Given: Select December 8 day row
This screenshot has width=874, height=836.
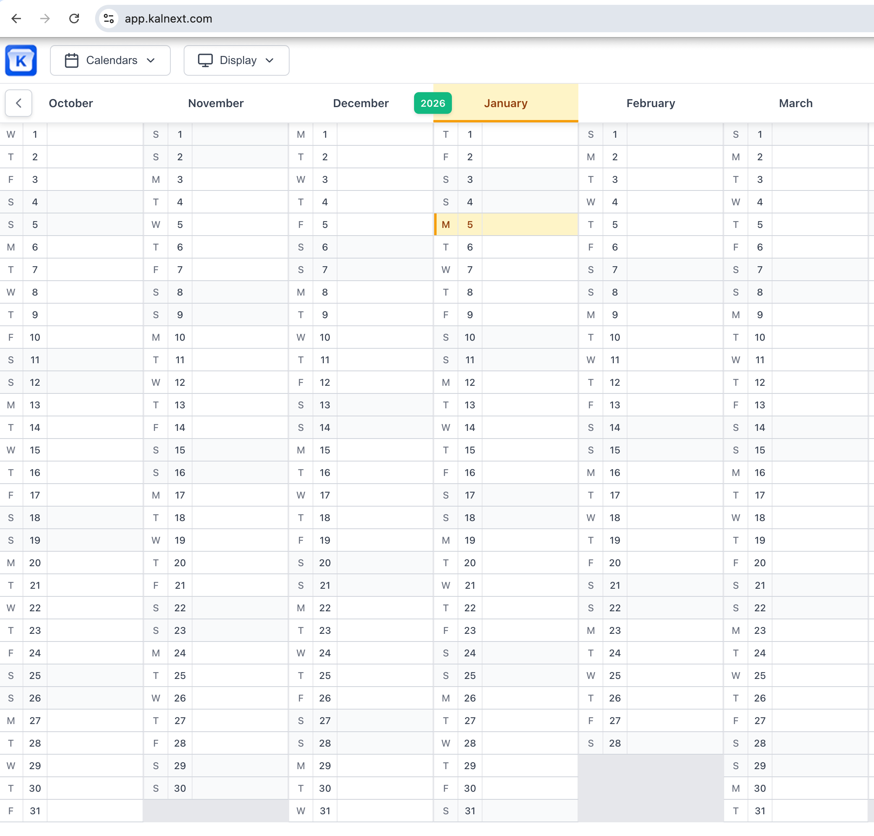Looking at the screenshot, I should (360, 292).
